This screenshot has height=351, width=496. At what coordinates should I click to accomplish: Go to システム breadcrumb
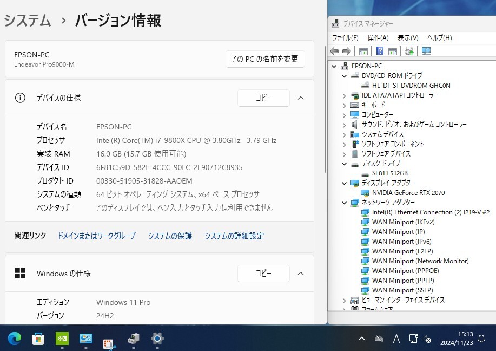28,21
